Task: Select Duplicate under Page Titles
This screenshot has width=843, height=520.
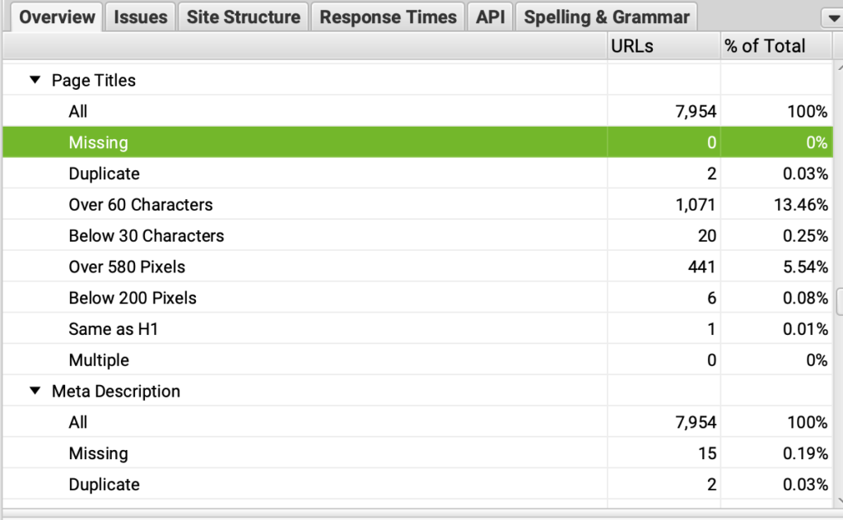Action: (x=105, y=174)
